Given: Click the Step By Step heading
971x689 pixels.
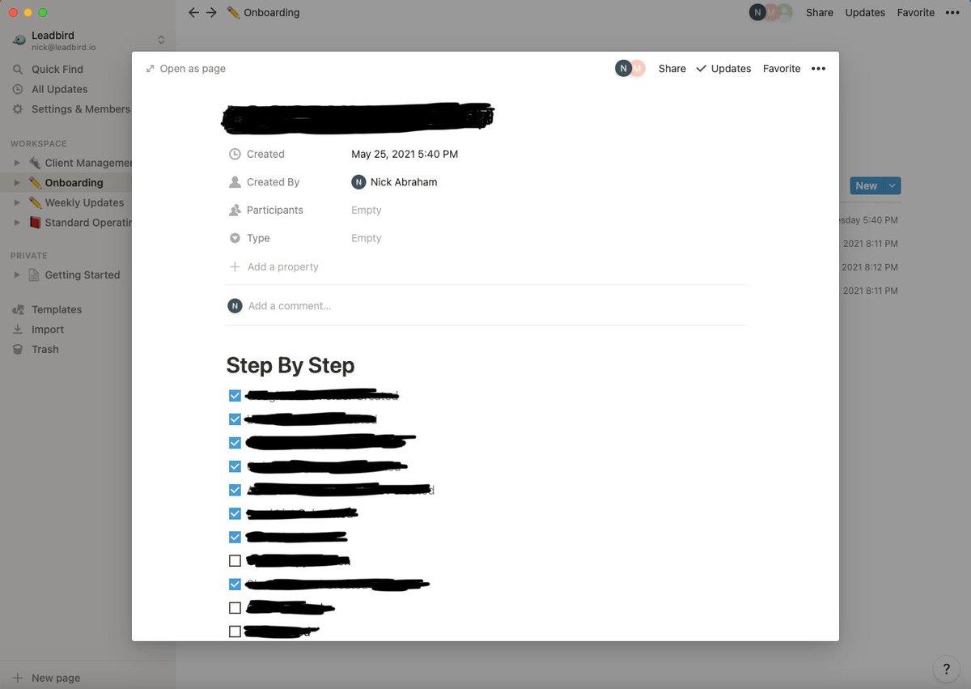Looking at the screenshot, I should pos(290,365).
